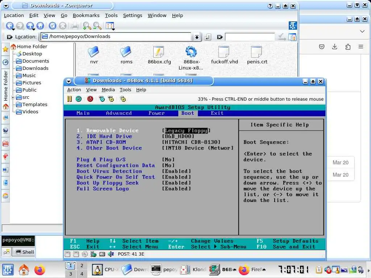The image size is (371, 278).
Task: Open Konqueror Bookmarks menu
Action: [x=86, y=15]
